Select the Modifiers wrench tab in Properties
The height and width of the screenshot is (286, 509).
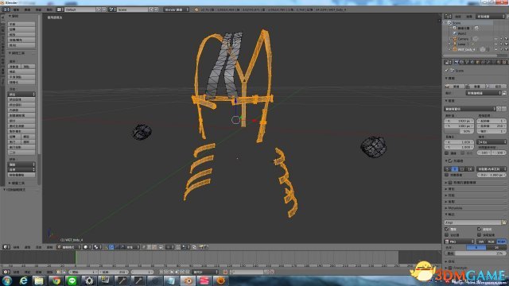point(488,62)
